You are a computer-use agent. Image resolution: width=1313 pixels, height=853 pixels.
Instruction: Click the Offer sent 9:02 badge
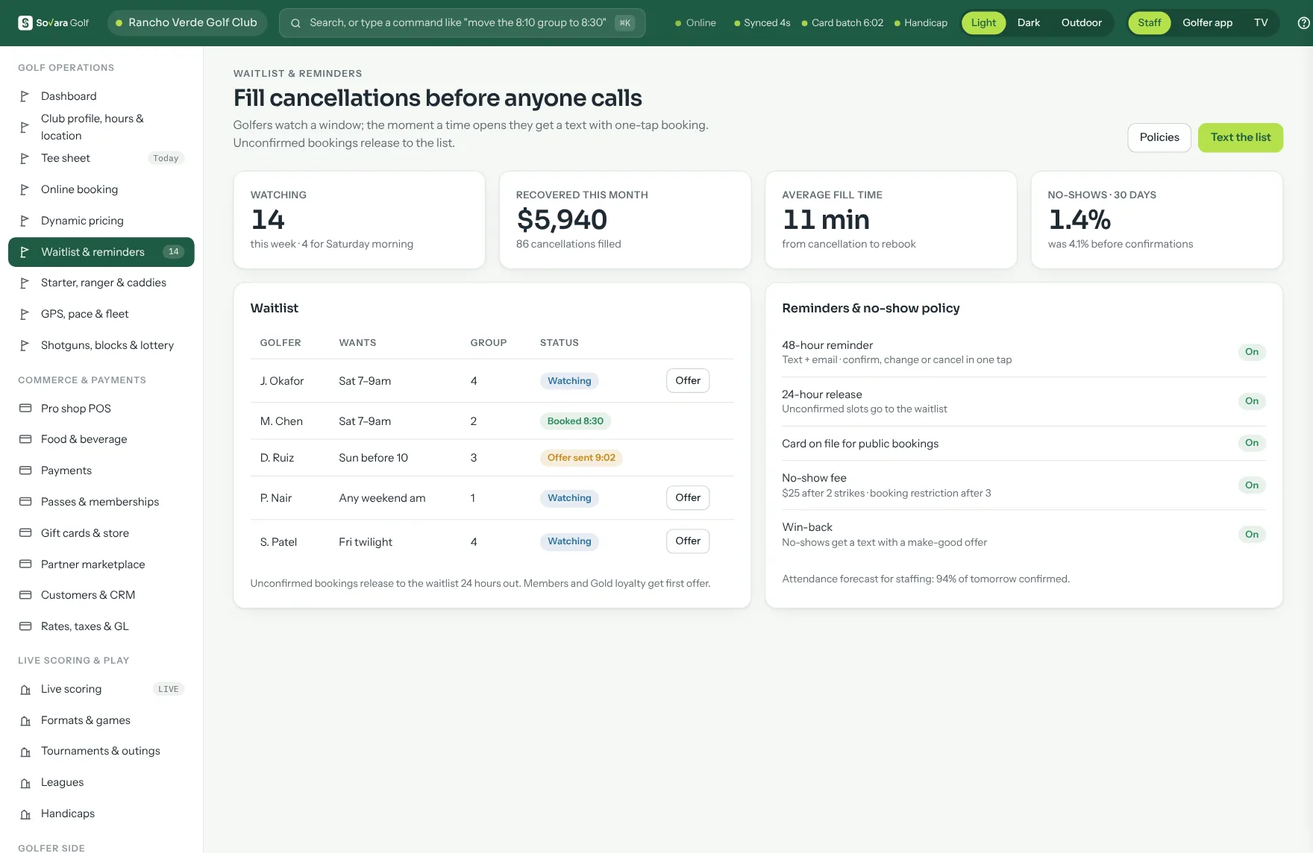coord(581,458)
